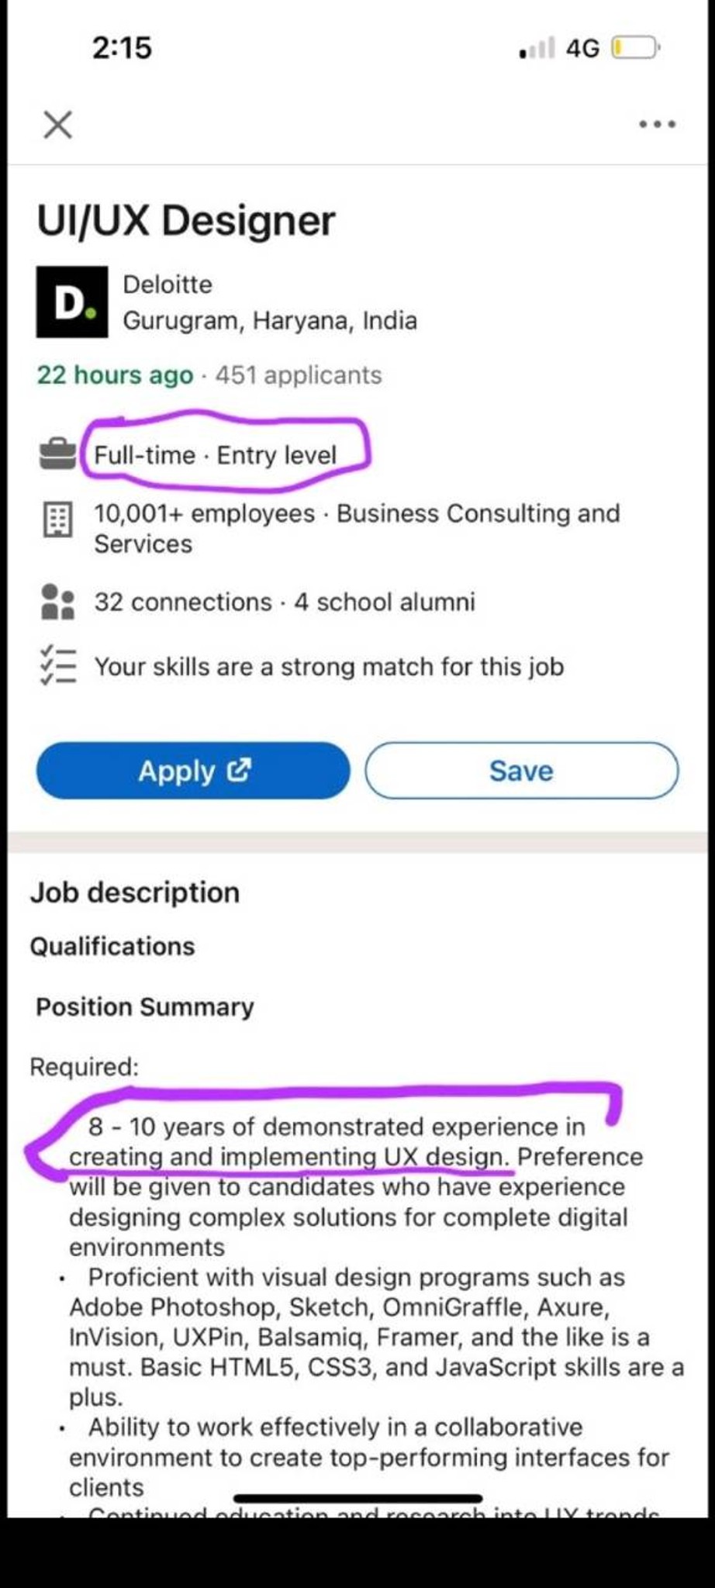This screenshot has height=1588, width=715.
Task: View the 4 school alumni
Action: tap(385, 602)
